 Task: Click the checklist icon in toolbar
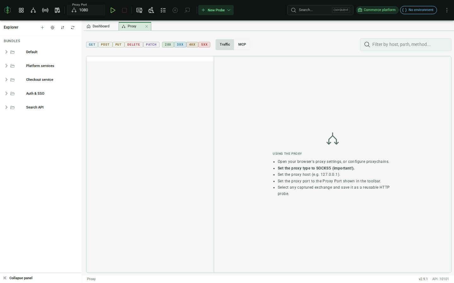pyautogui.click(x=163, y=10)
